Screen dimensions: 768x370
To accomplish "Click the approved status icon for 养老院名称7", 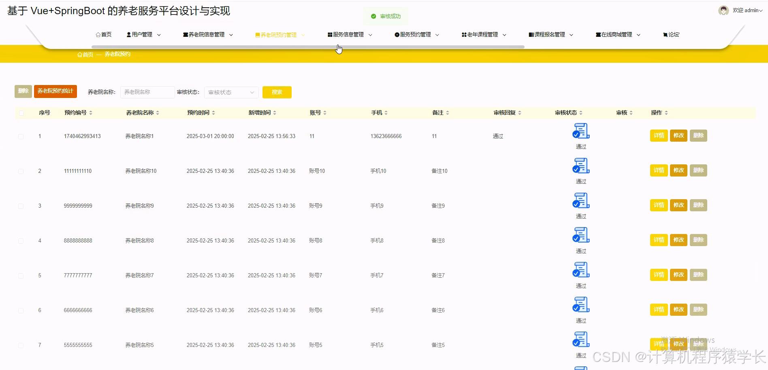I will 581,270.
